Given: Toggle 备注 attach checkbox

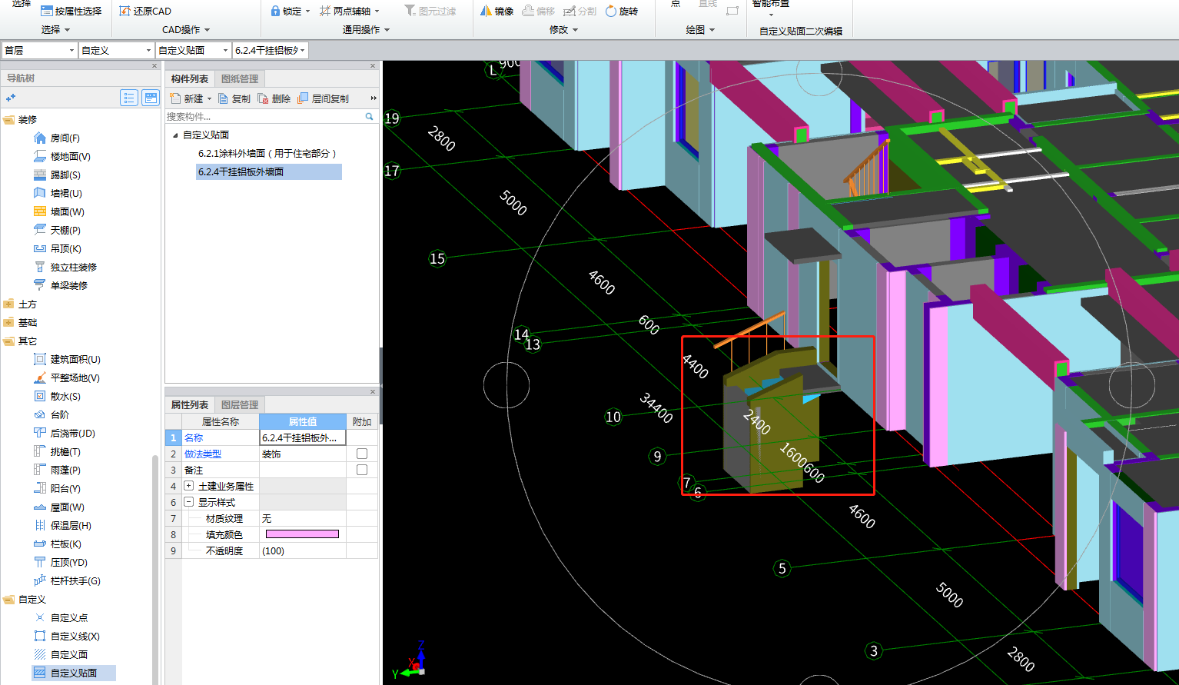Looking at the screenshot, I should point(362,470).
